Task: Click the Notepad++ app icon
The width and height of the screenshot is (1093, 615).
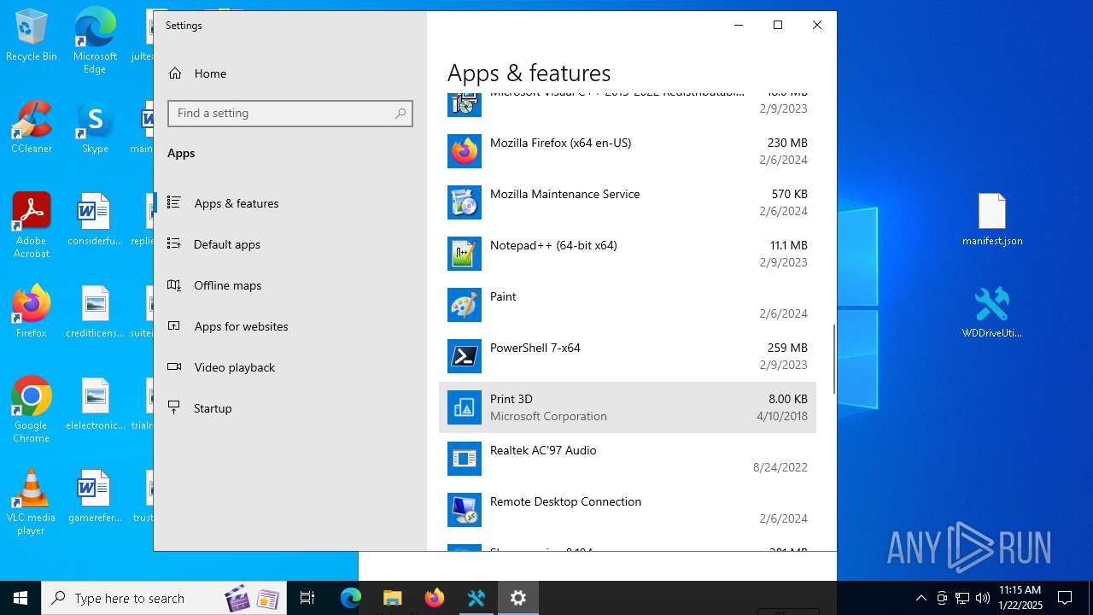Action: click(465, 254)
